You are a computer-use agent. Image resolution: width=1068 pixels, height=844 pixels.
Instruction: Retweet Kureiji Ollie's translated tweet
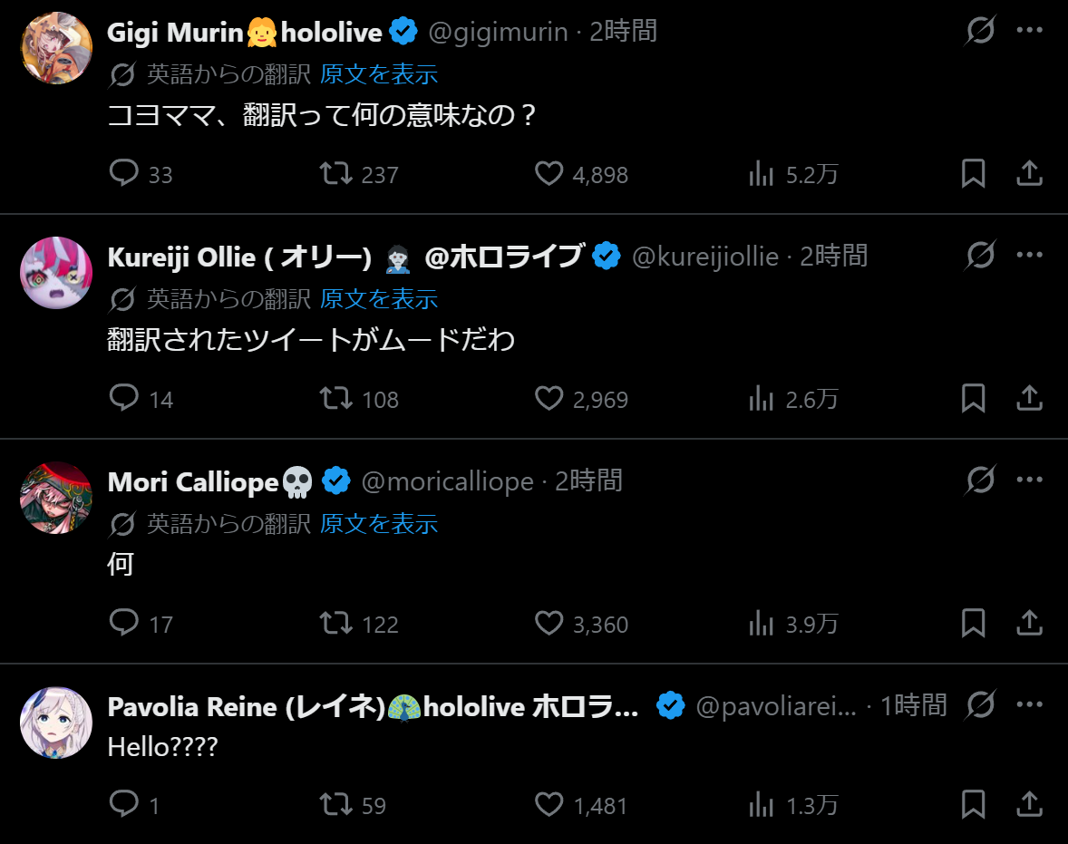tap(336, 398)
